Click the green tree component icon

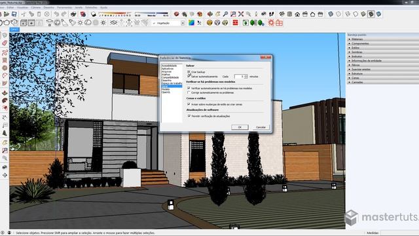tap(253, 23)
